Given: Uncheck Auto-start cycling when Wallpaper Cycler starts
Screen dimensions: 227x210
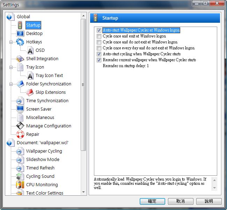Looking at the screenshot, I should 99,54.
